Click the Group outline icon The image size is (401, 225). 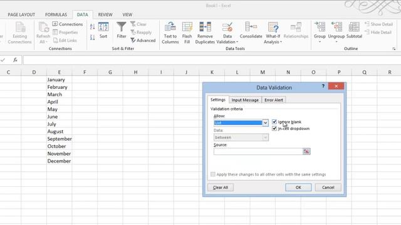pos(320,27)
